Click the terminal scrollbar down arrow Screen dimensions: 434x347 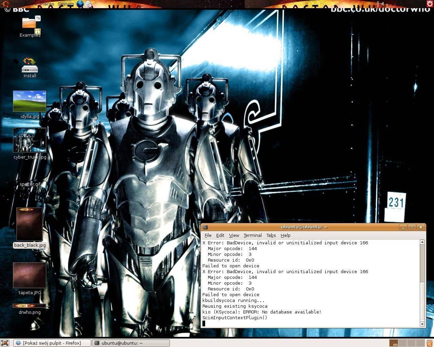tap(422, 324)
